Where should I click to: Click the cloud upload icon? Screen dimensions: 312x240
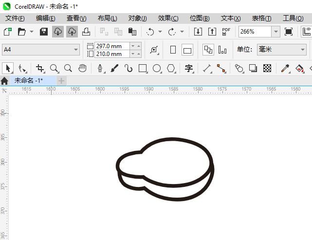click(x=72, y=32)
